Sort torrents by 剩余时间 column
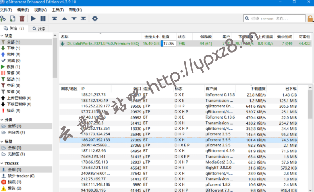Screen dimensions: 314x192 285,37
